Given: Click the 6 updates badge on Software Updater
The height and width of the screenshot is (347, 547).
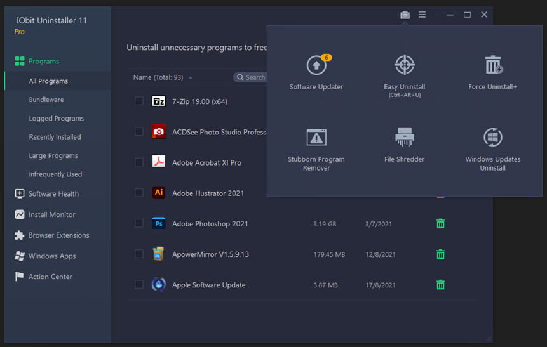Looking at the screenshot, I should [326, 58].
